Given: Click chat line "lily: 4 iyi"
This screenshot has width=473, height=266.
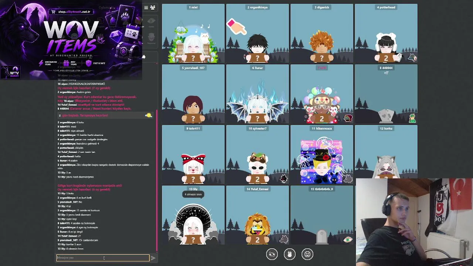Looking at the screenshot, I should coord(64,206).
